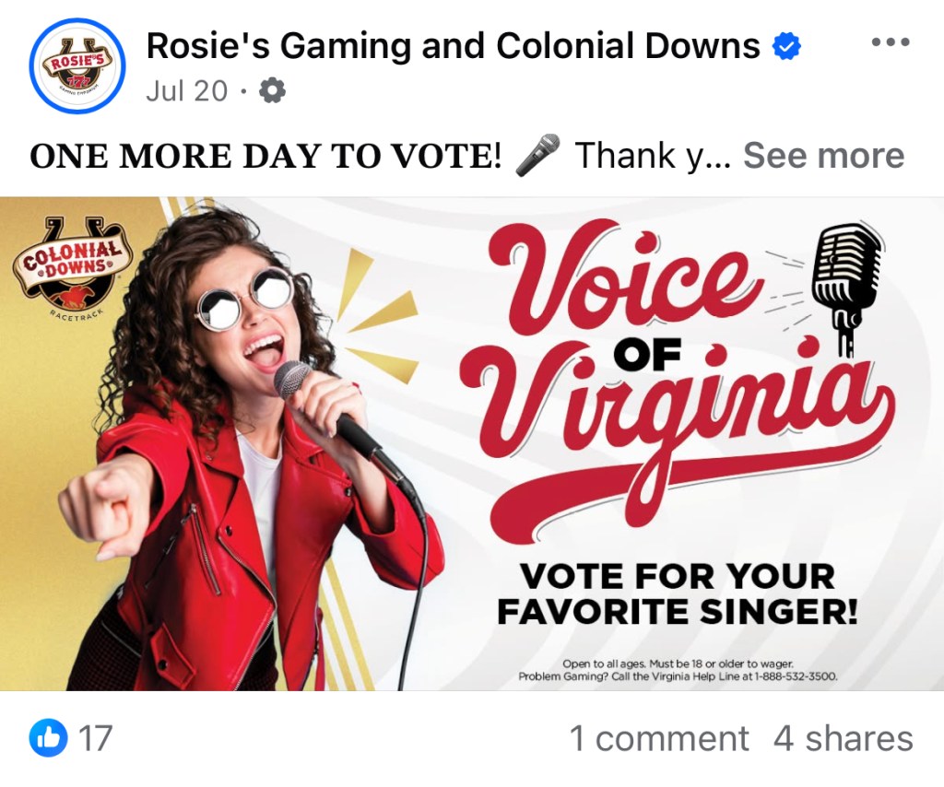Click the 17 reactions count
Viewport: 944px width, 787px height.
pos(92,737)
